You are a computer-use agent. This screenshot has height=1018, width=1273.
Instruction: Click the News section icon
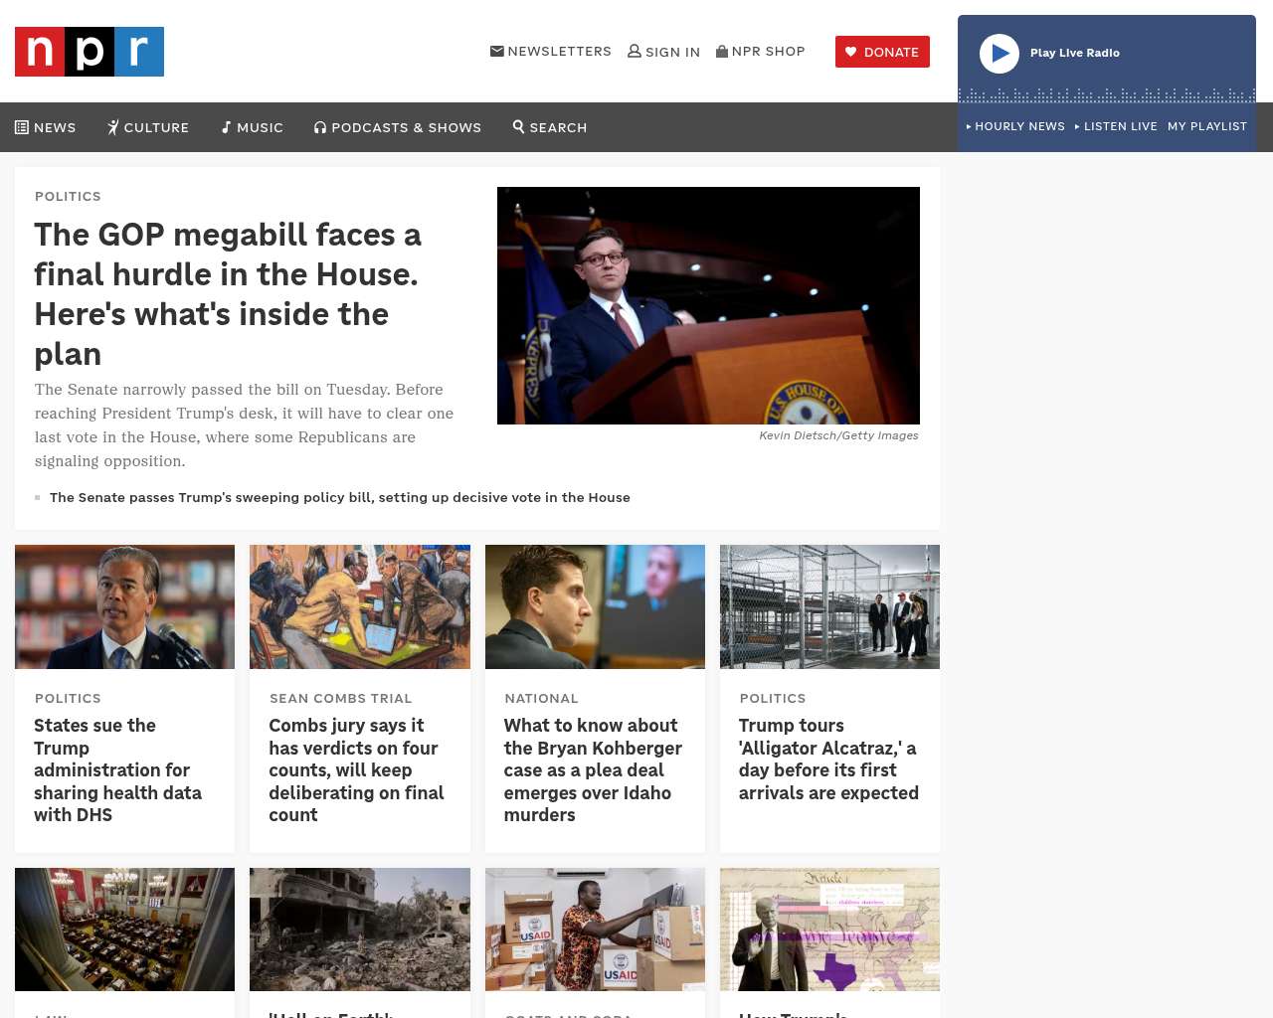click(22, 127)
